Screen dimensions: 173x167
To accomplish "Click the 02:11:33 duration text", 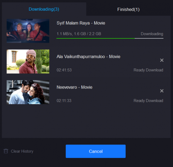I will pyautogui.click(x=64, y=101).
